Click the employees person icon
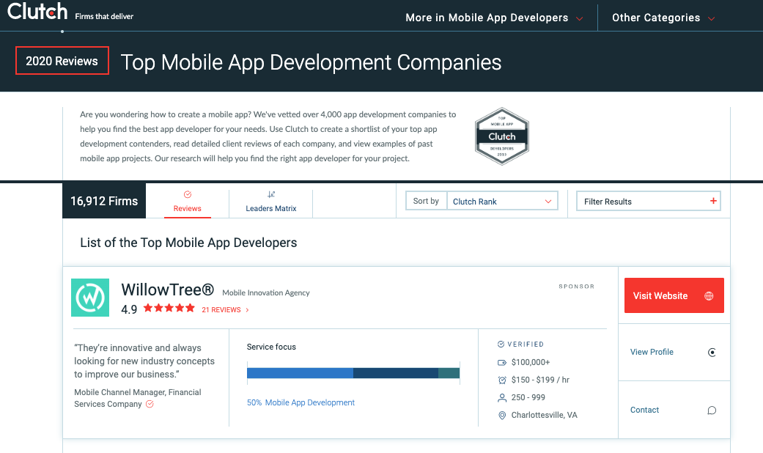The image size is (763, 453). coord(502,397)
